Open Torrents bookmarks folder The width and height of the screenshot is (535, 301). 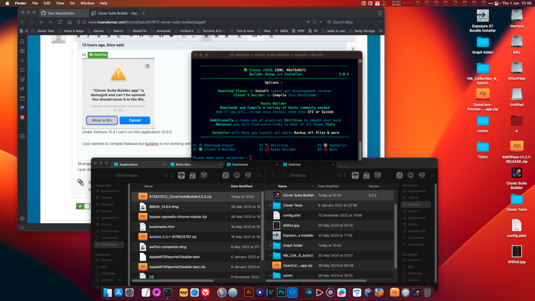click(x=211, y=31)
